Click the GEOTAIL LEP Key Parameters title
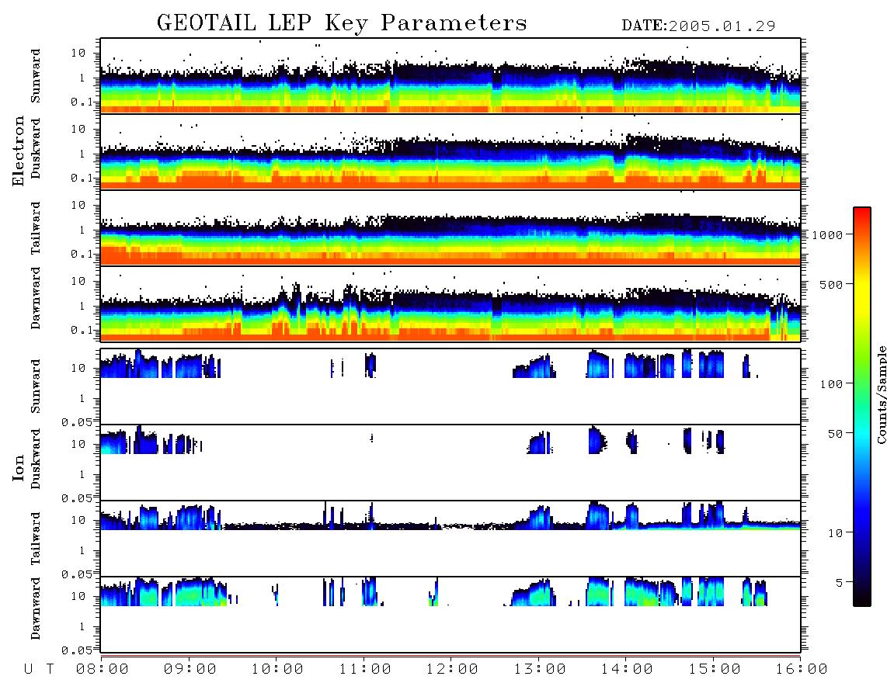Screen dimensions: 887x683 pyautogui.click(x=342, y=23)
